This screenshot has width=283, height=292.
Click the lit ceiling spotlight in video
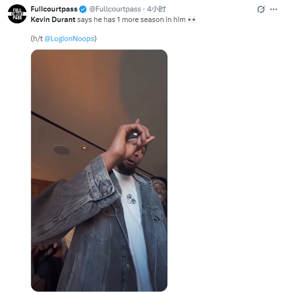click(x=84, y=148)
